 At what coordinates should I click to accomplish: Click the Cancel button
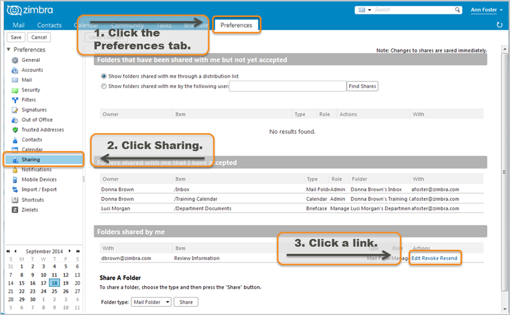point(39,37)
